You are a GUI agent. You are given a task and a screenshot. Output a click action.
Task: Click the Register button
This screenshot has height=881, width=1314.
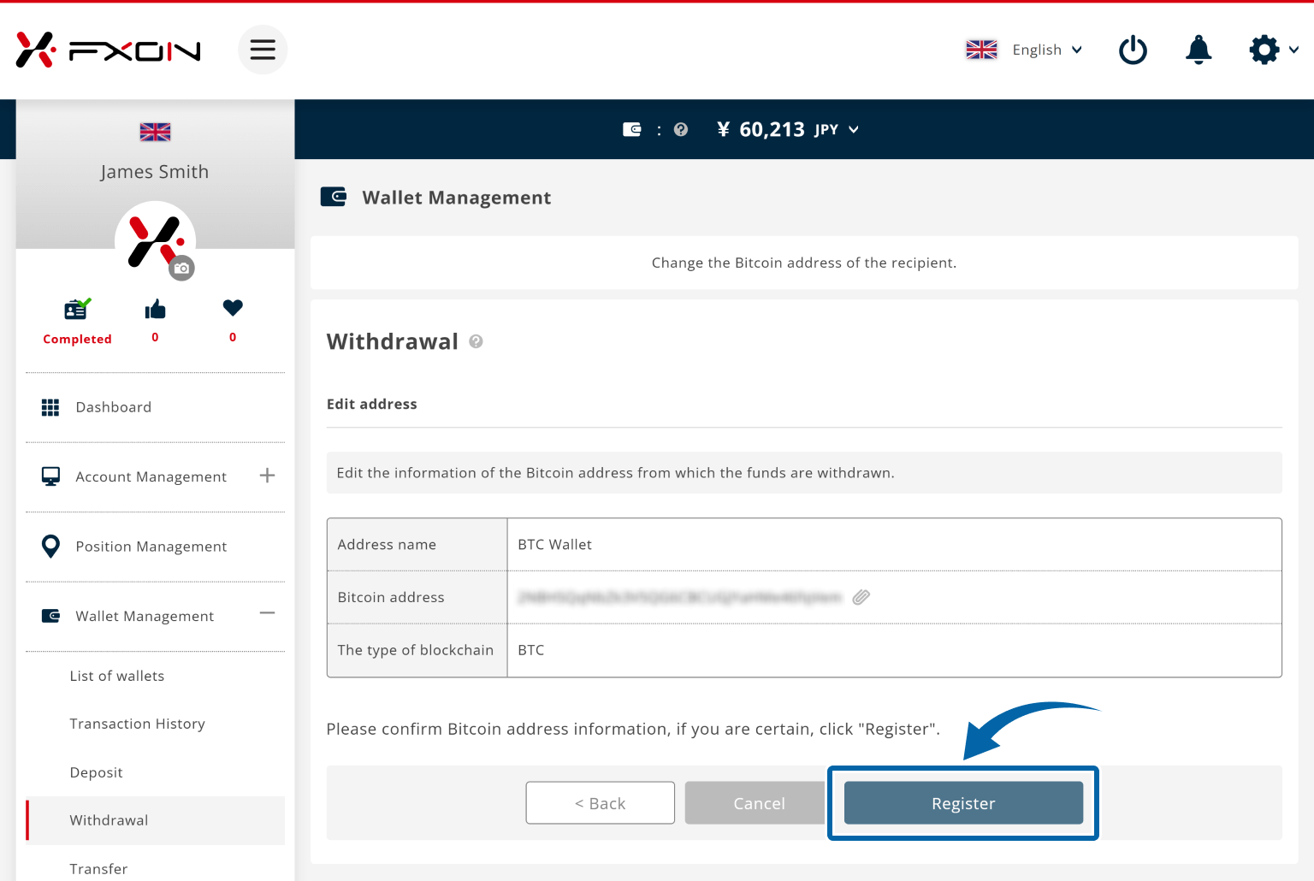[x=963, y=802]
